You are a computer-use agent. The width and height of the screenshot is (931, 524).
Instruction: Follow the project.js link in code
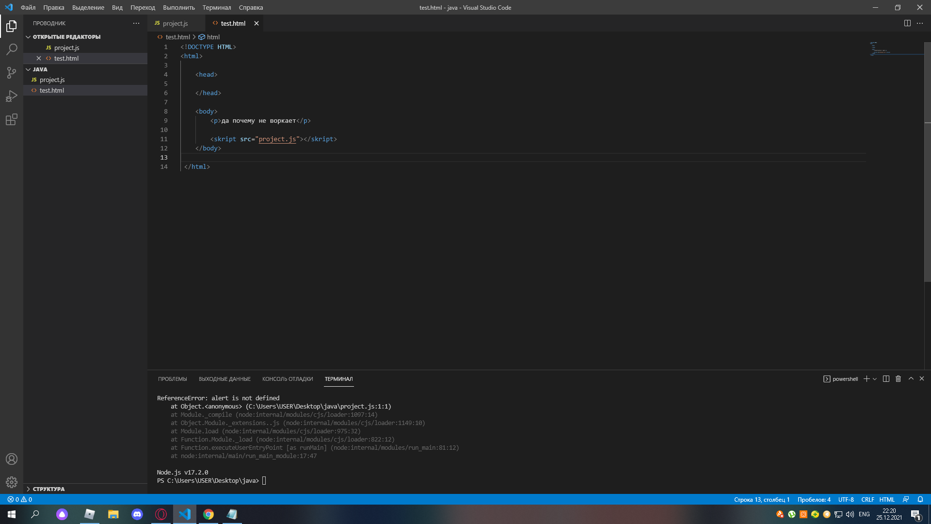point(277,139)
